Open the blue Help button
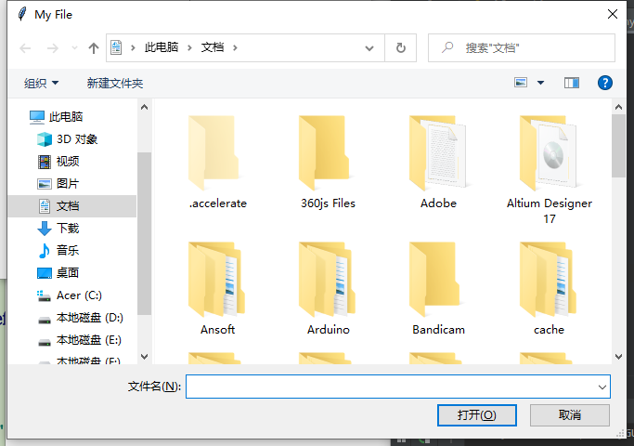Screen dimensions: 634x446 [605, 83]
